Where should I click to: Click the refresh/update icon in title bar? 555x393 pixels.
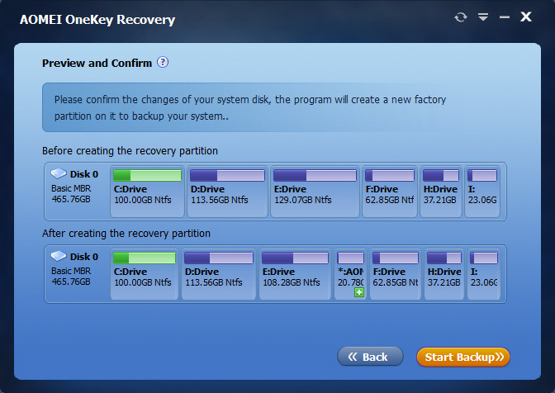461,17
